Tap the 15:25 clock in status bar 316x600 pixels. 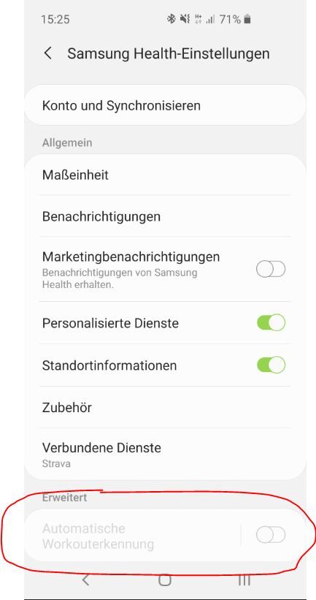coord(55,19)
